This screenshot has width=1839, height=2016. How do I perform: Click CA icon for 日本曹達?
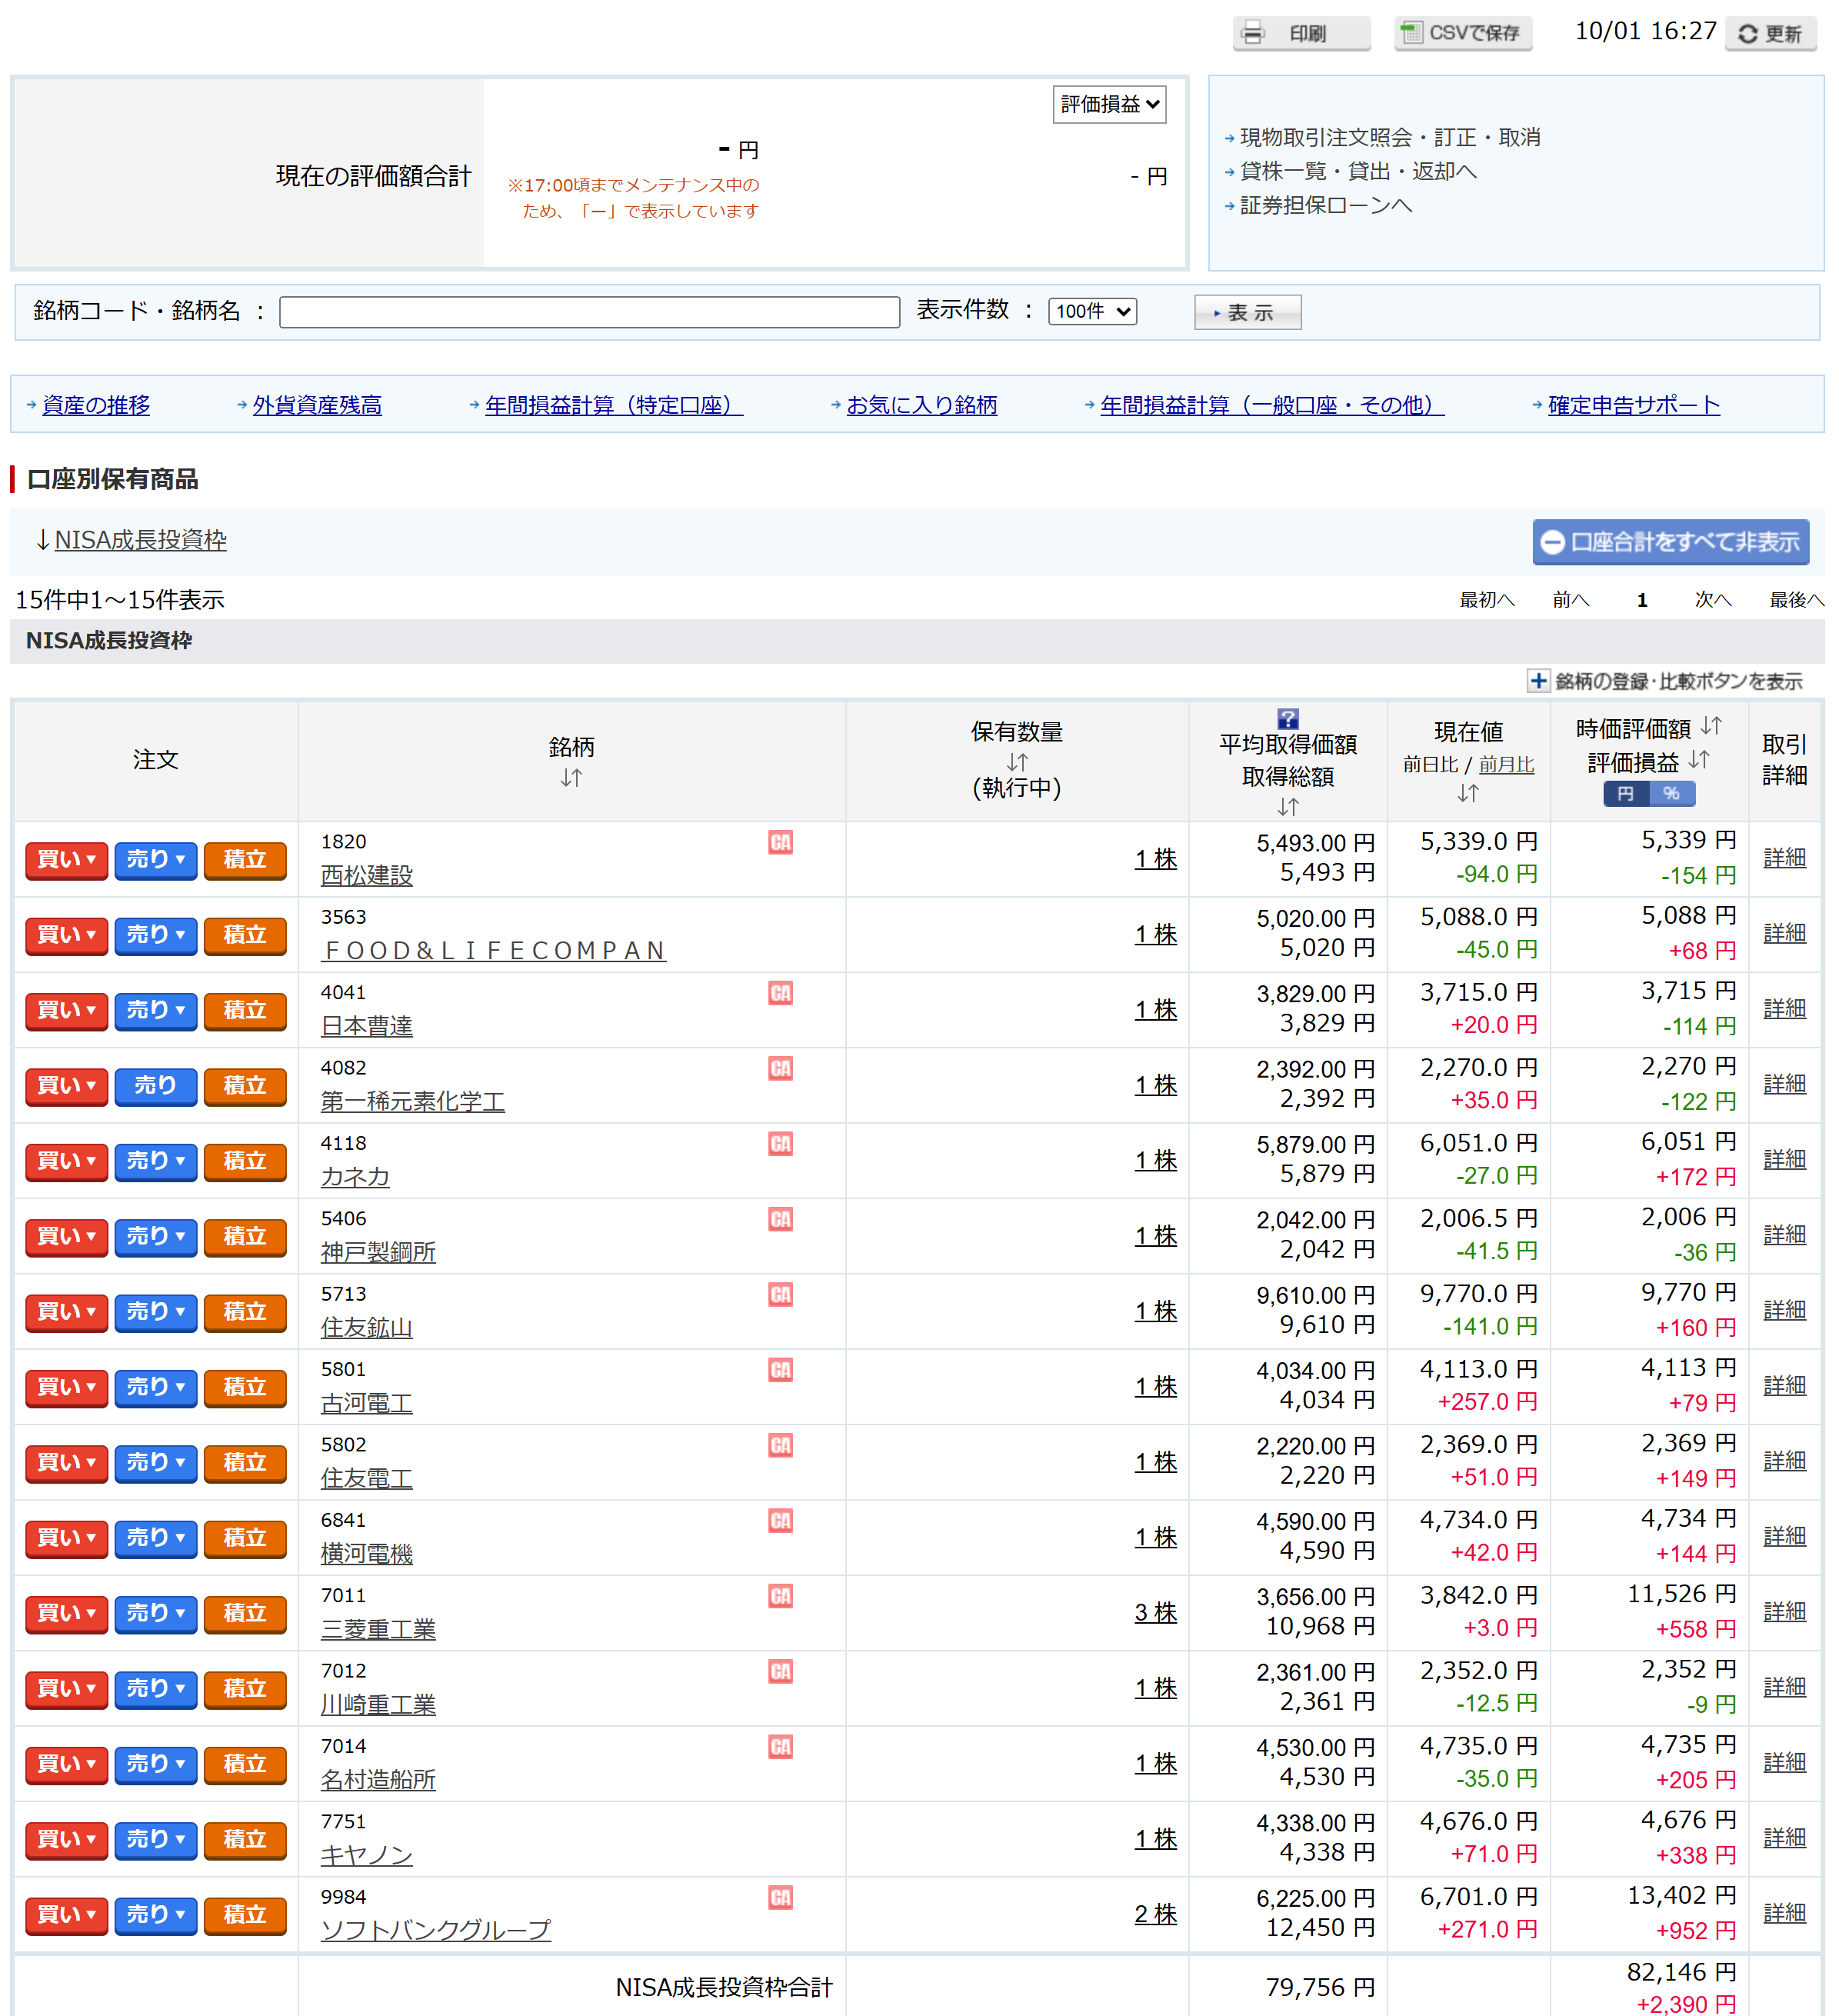pos(780,993)
